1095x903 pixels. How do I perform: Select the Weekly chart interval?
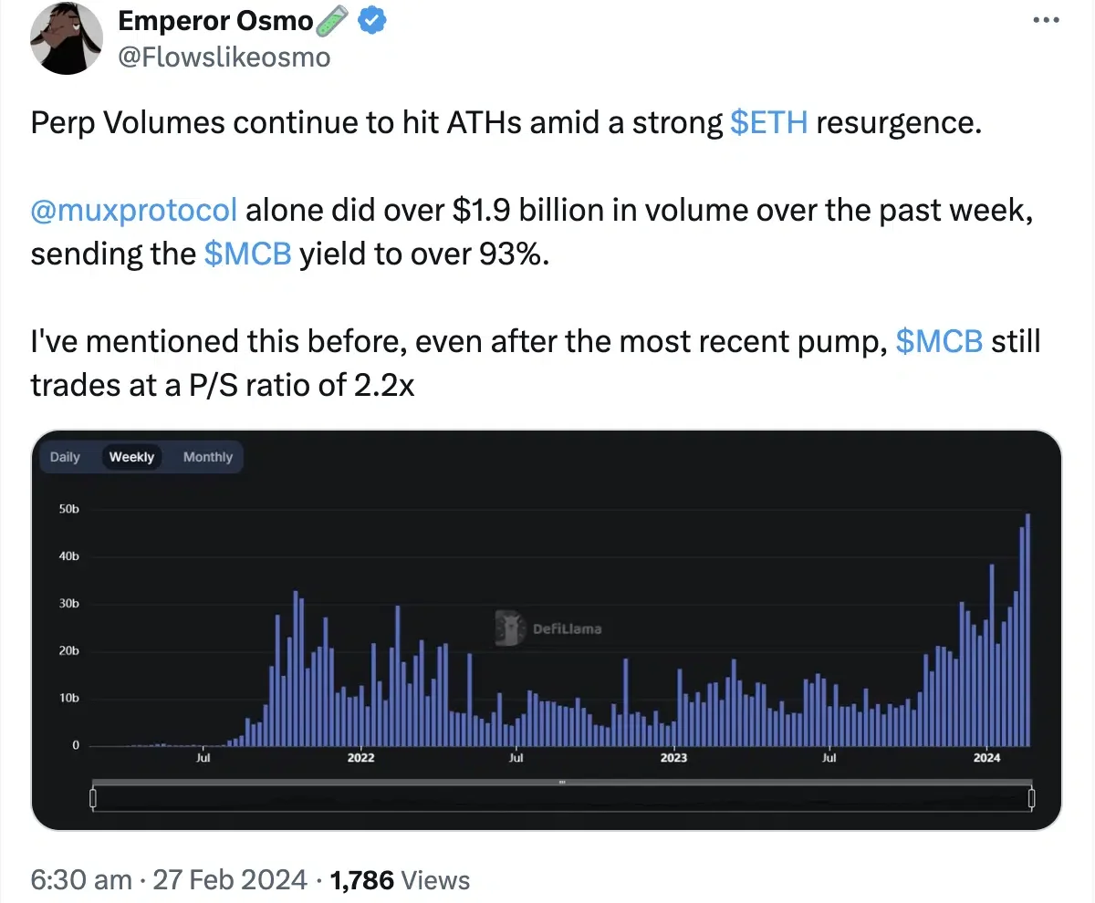tap(131, 457)
